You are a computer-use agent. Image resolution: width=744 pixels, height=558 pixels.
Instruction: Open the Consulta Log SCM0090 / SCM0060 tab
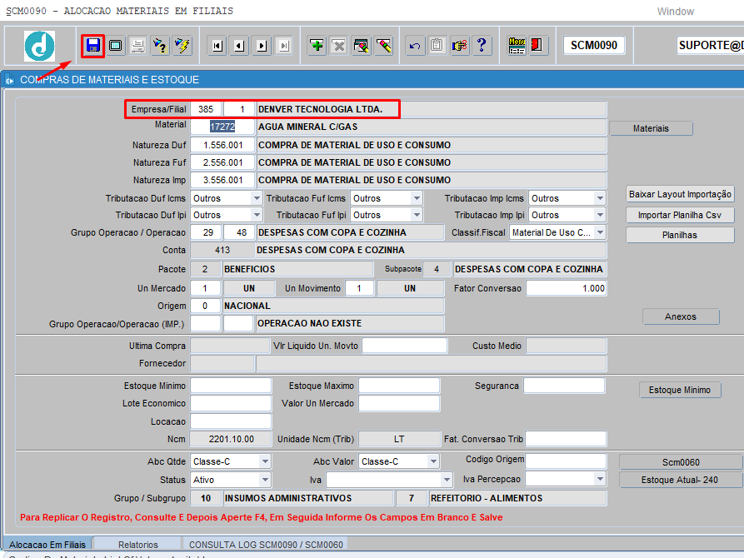[x=266, y=544]
